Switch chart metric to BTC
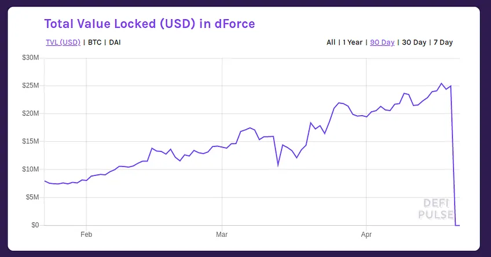Image resolution: width=491 pixels, height=257 pixels. click(94, 42)
